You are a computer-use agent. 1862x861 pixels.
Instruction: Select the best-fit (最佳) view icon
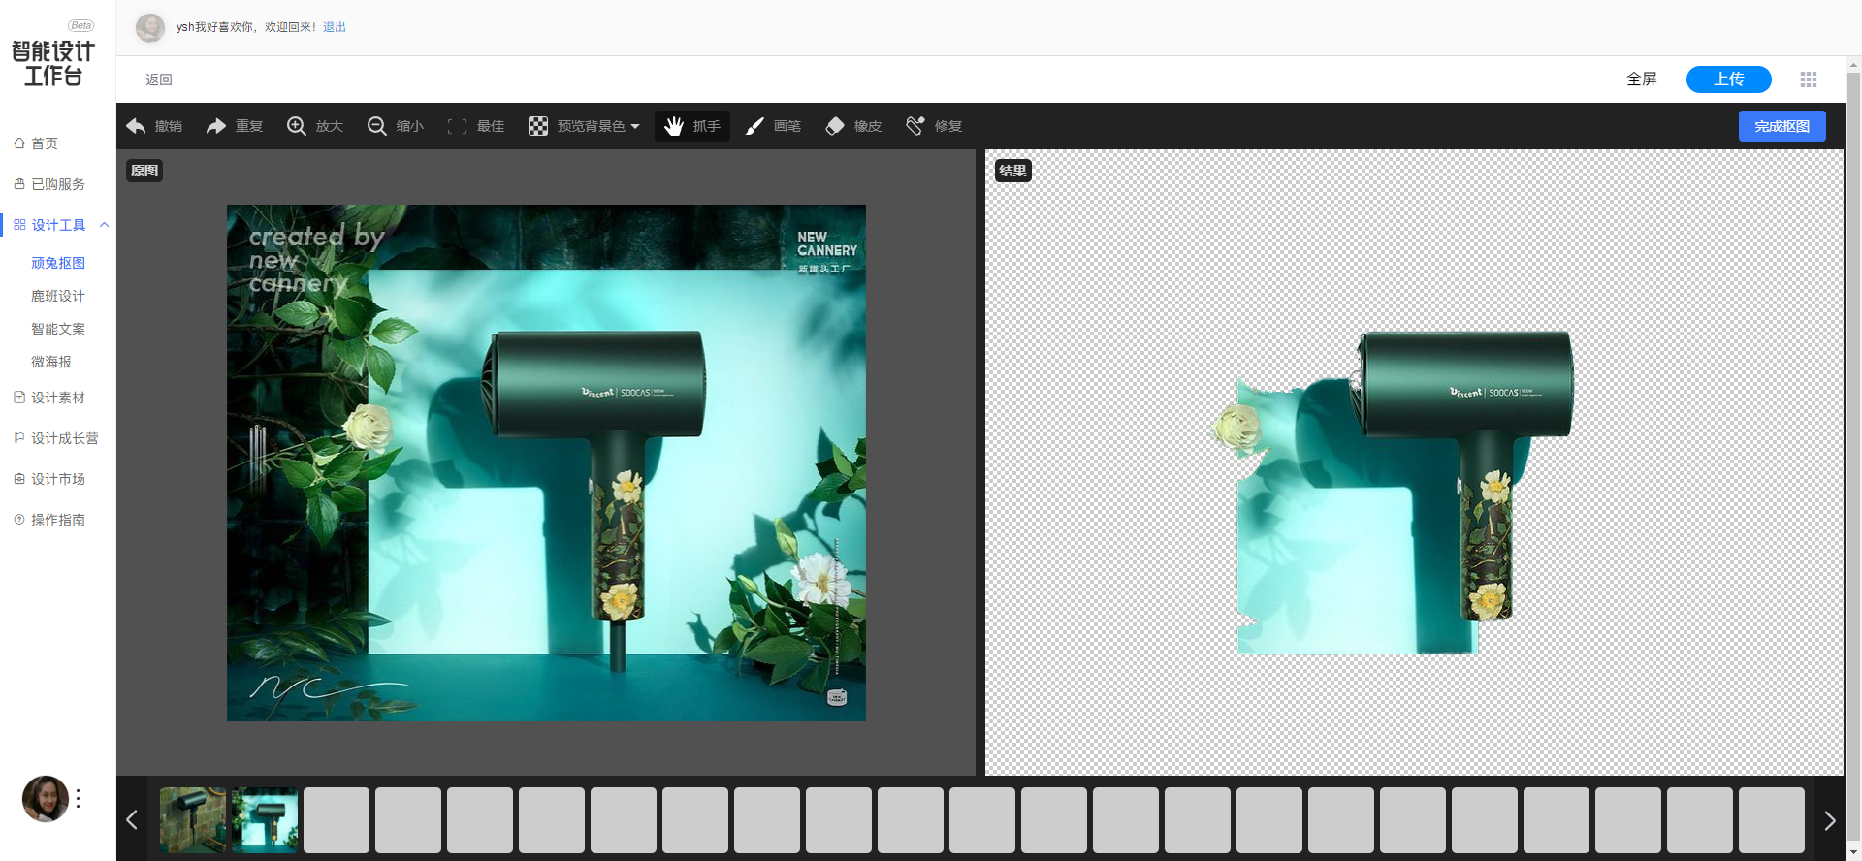pos(457,126)
